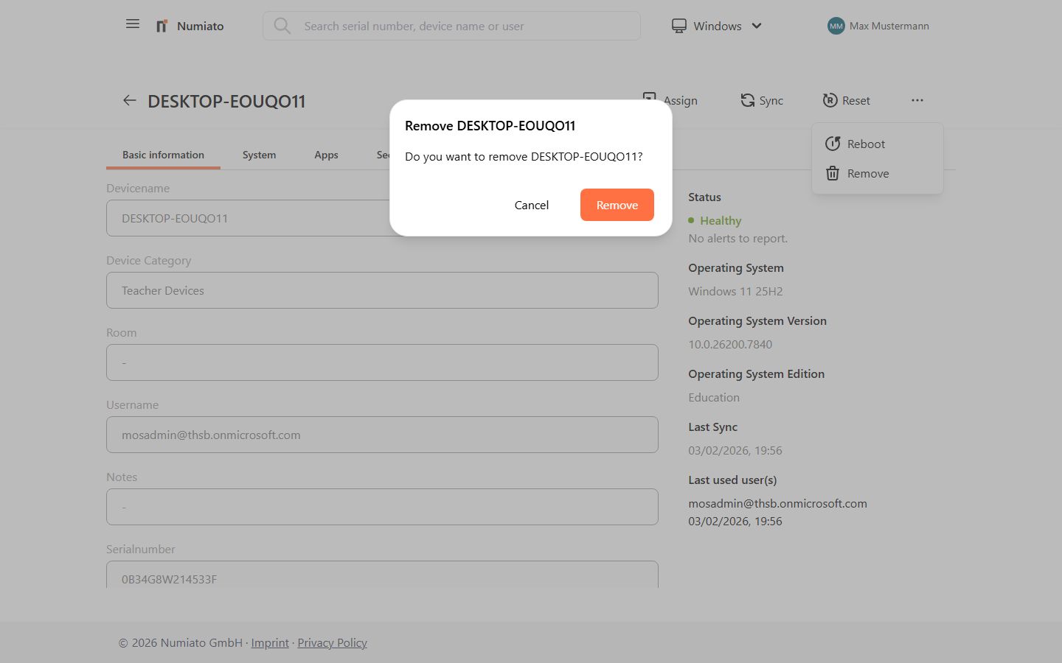Click the back arrow beside DESKTOP-EOUQO11
1062x663 pixels.
pos(129,100)
